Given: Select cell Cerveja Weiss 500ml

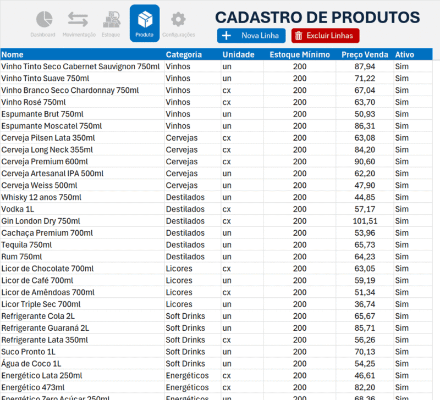Looking at the screenshot, I should point(82,185).
